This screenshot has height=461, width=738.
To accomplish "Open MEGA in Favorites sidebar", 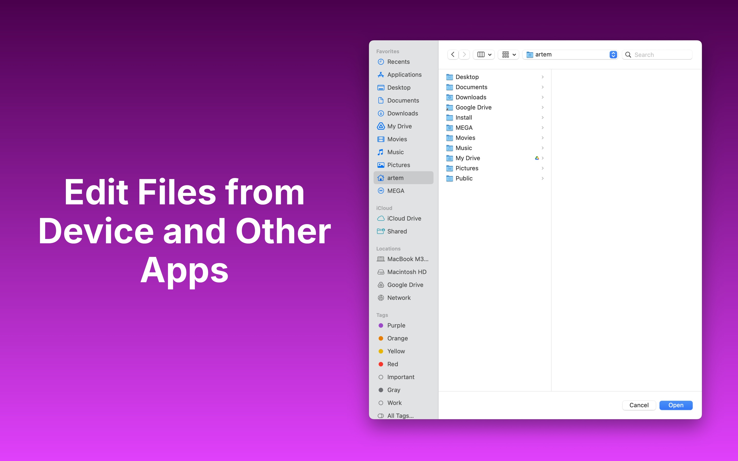I will [x=396, y=191].
